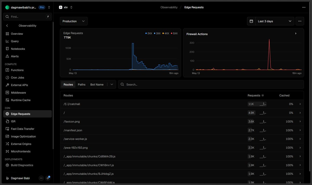Click the Pro plan badge
The width and height of the screenshot is (312, 185).
42,7
